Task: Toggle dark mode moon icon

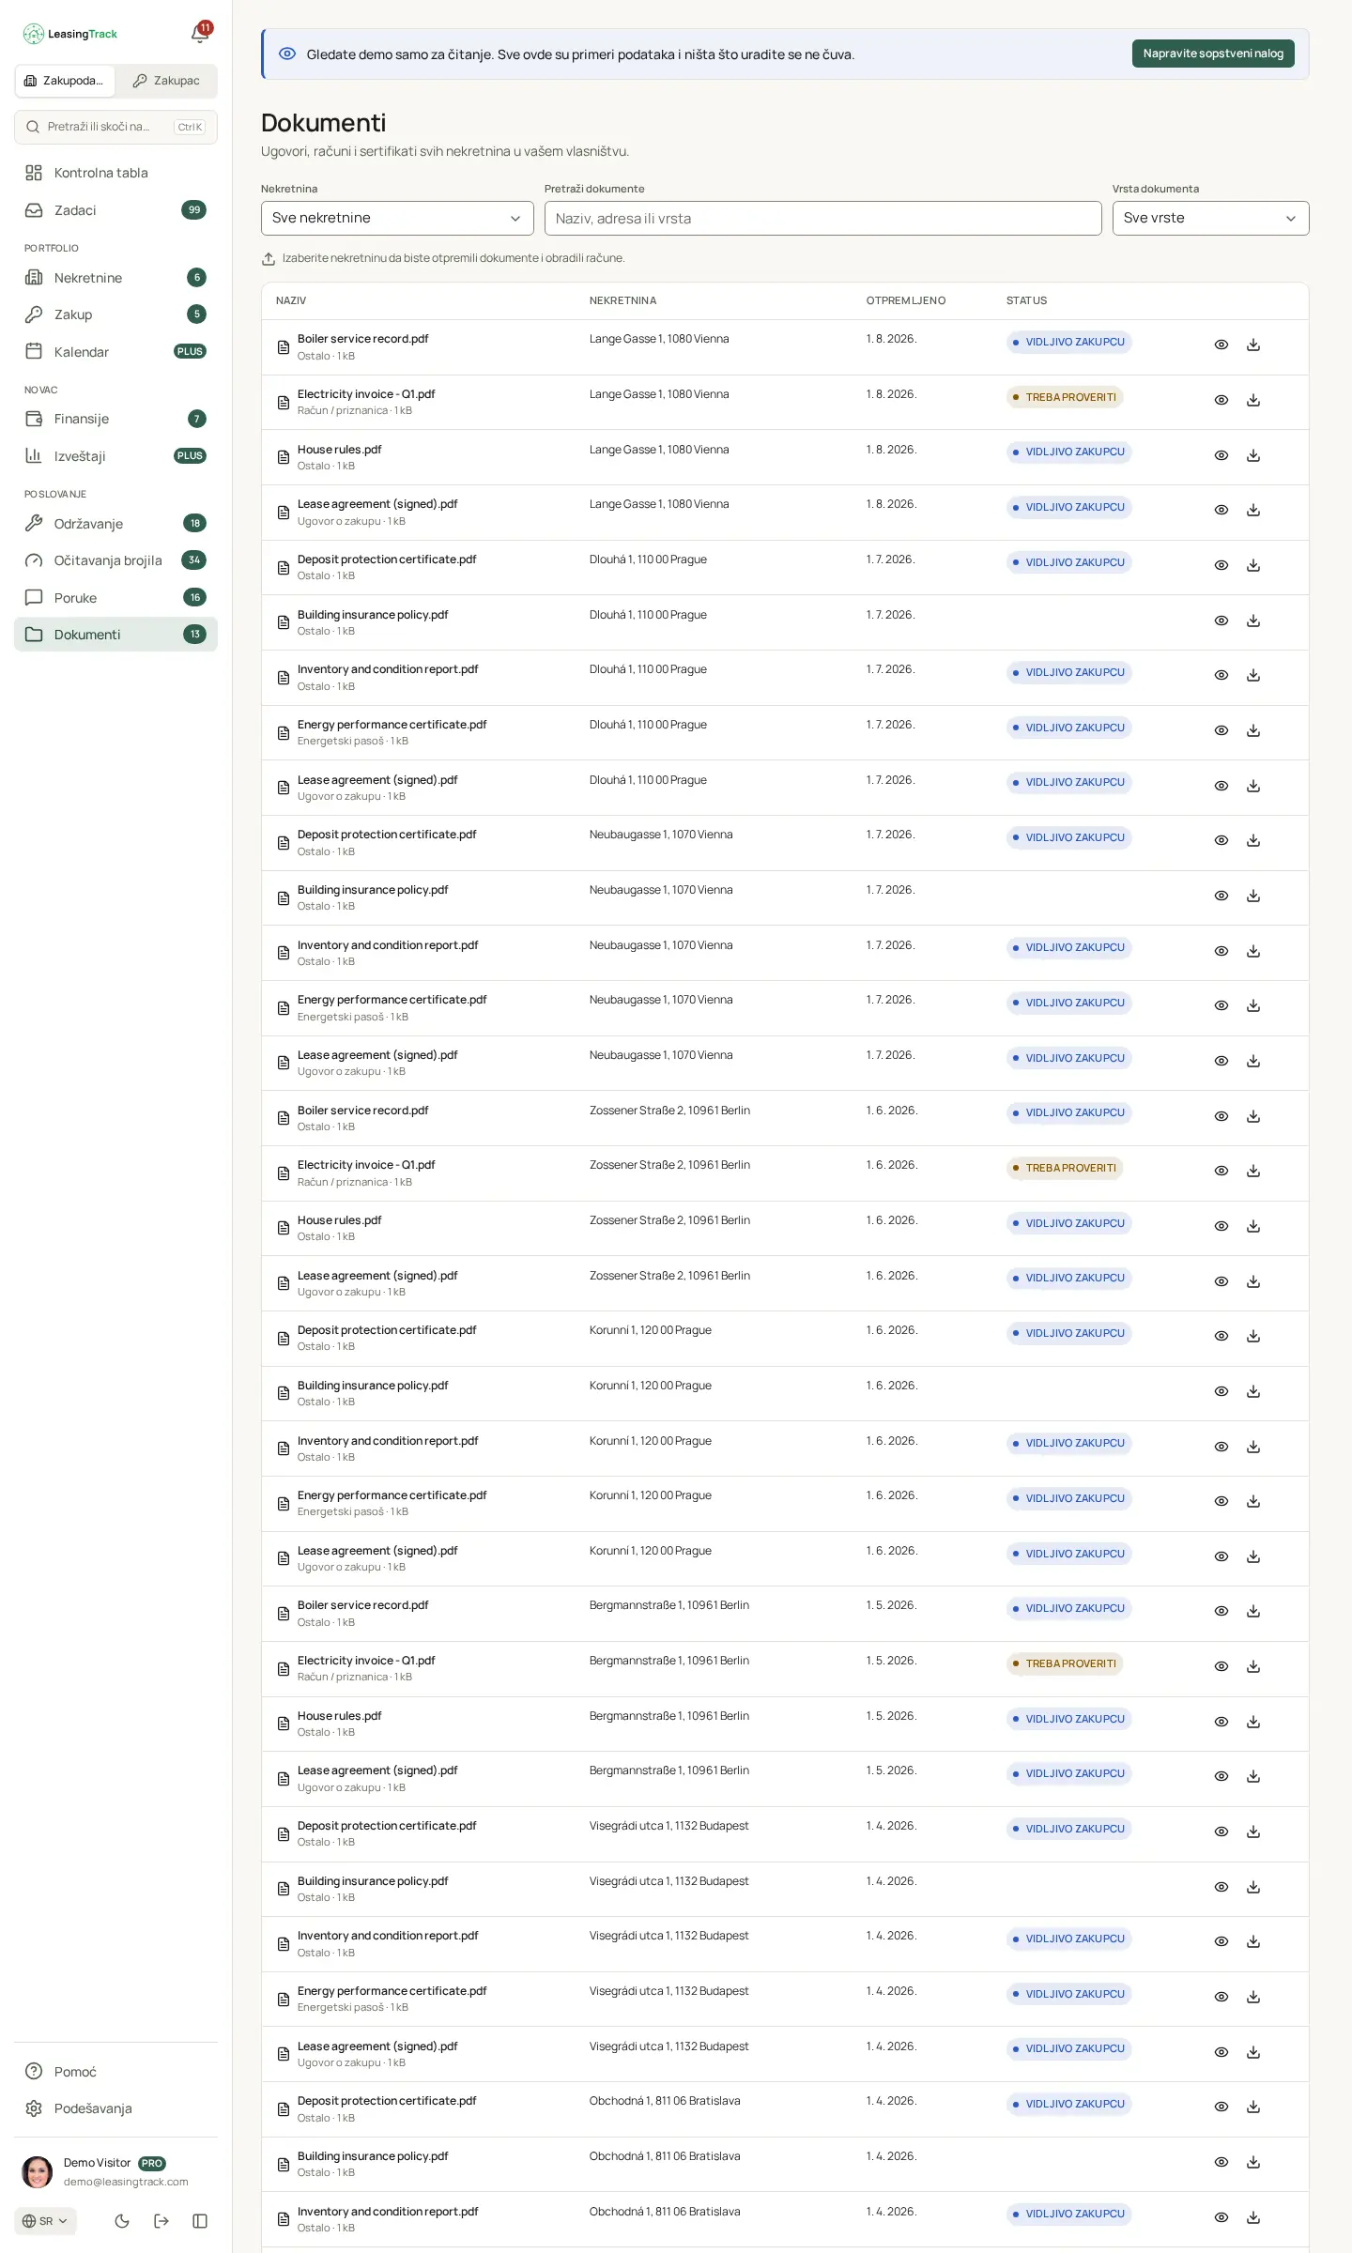Action: click(122, 2221)
